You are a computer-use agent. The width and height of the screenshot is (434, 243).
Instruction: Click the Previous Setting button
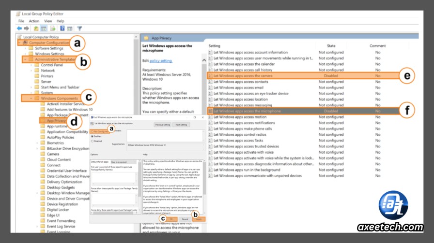162,125
